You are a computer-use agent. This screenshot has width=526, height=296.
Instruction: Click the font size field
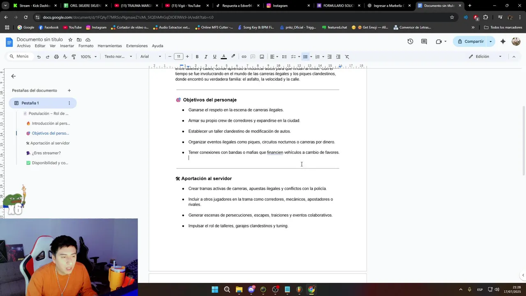(x=178, y=57)
